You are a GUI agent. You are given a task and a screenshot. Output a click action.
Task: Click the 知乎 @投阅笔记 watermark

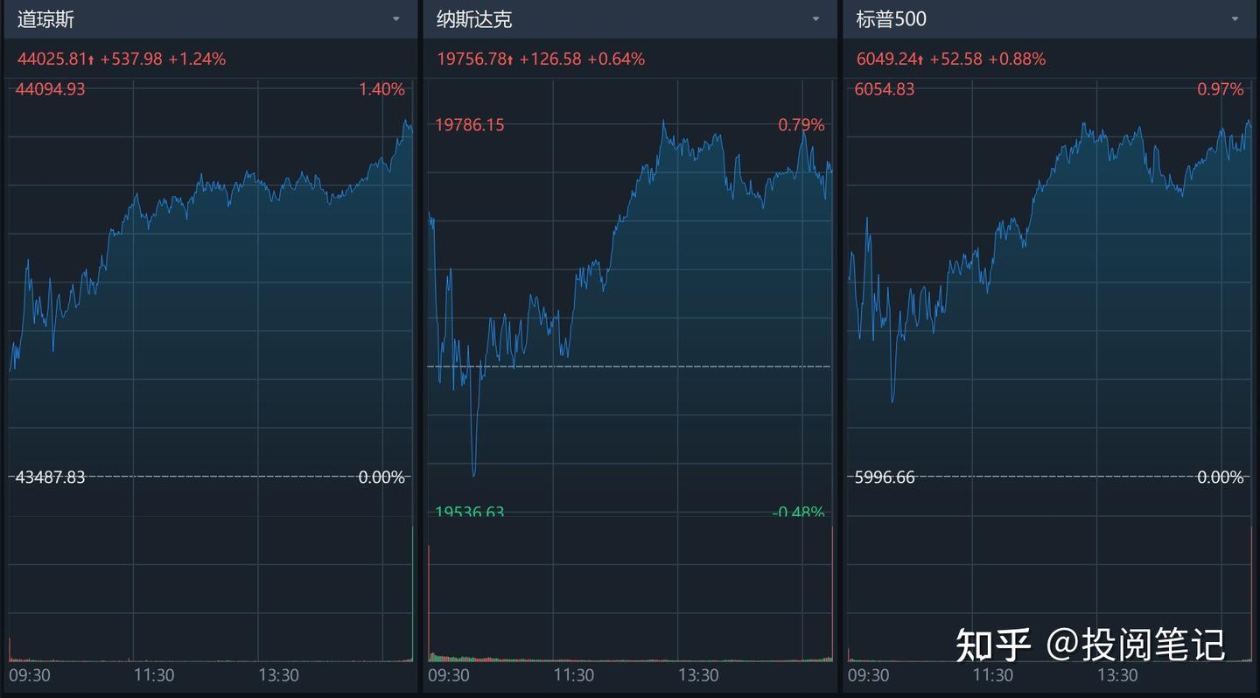point(1090,646)
